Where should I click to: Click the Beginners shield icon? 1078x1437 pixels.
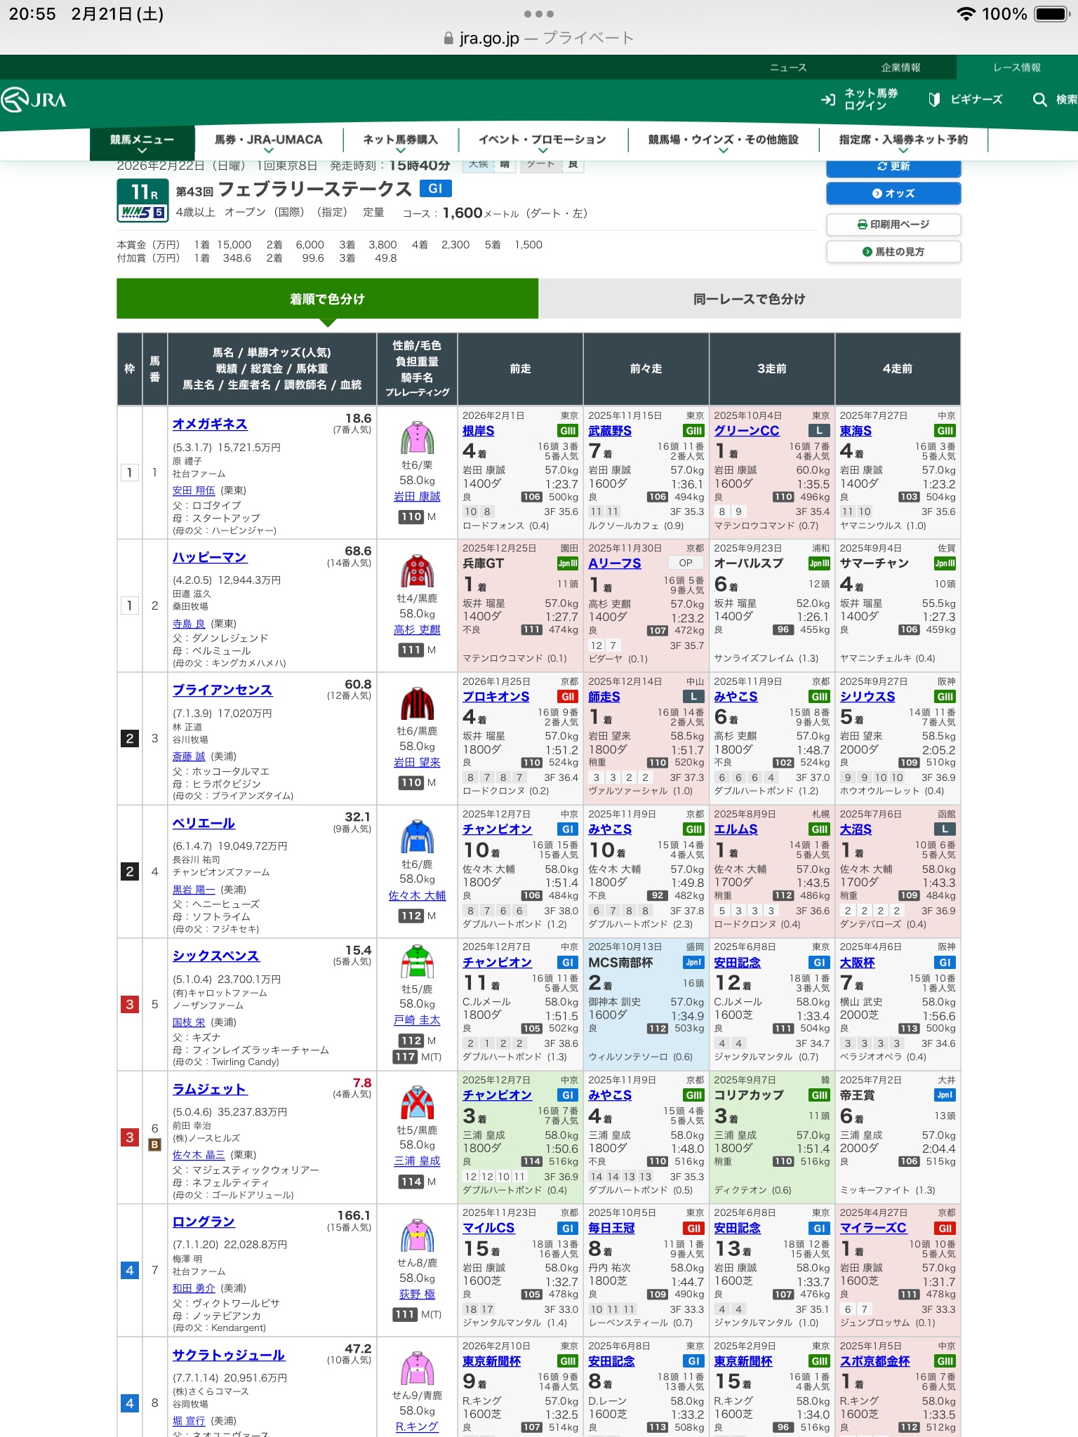[x=933, y=100]
